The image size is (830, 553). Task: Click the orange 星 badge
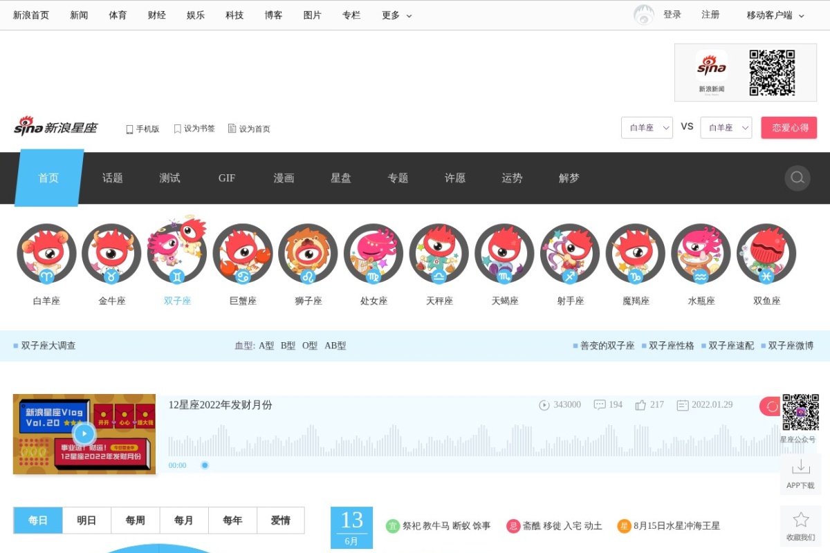[625, 526]
